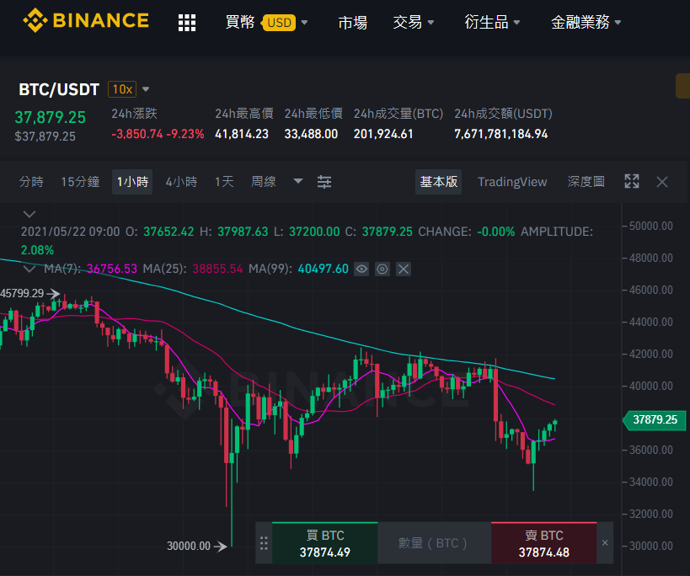The width and height of the screenshot is (690, 576).
Task: Toggle MA lines visibility eye icon
Action: point(361,269)
